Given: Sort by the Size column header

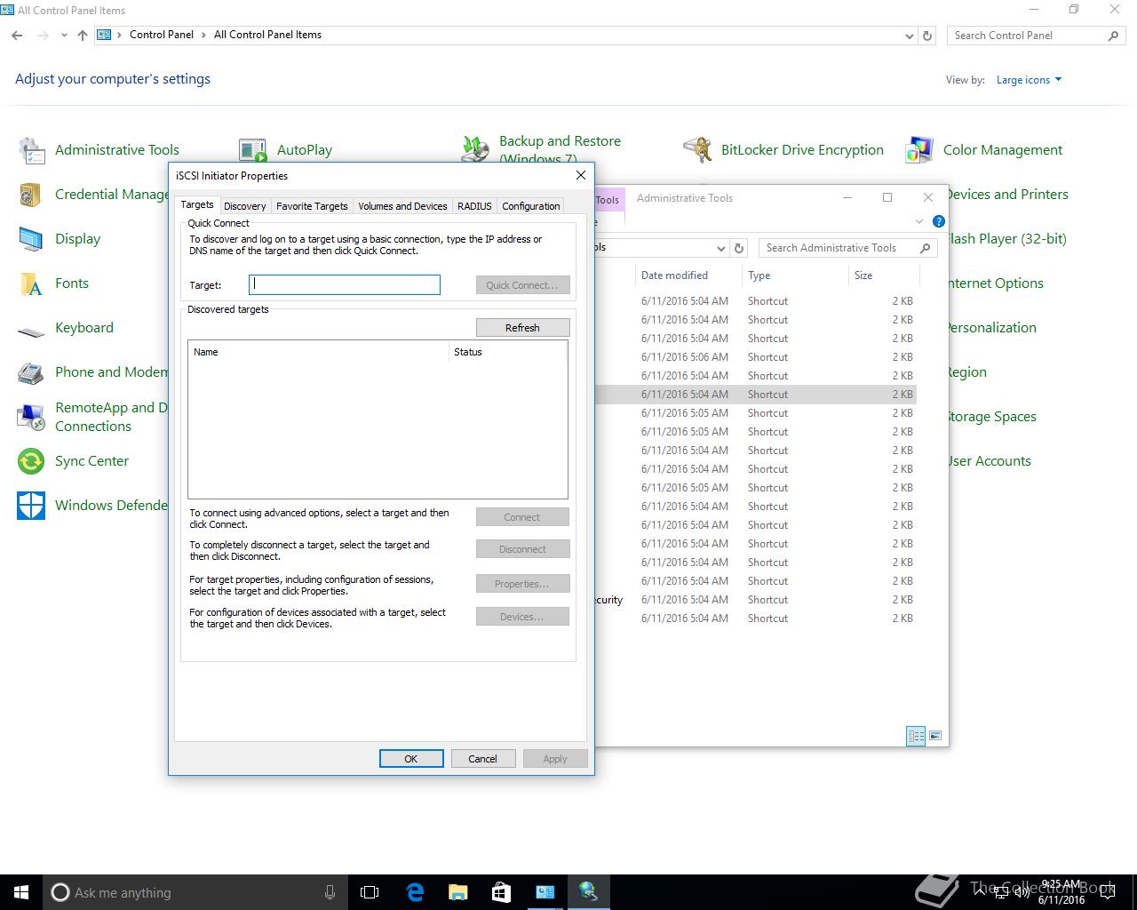Looking at the screenshot, I should (x=883, y=275).
